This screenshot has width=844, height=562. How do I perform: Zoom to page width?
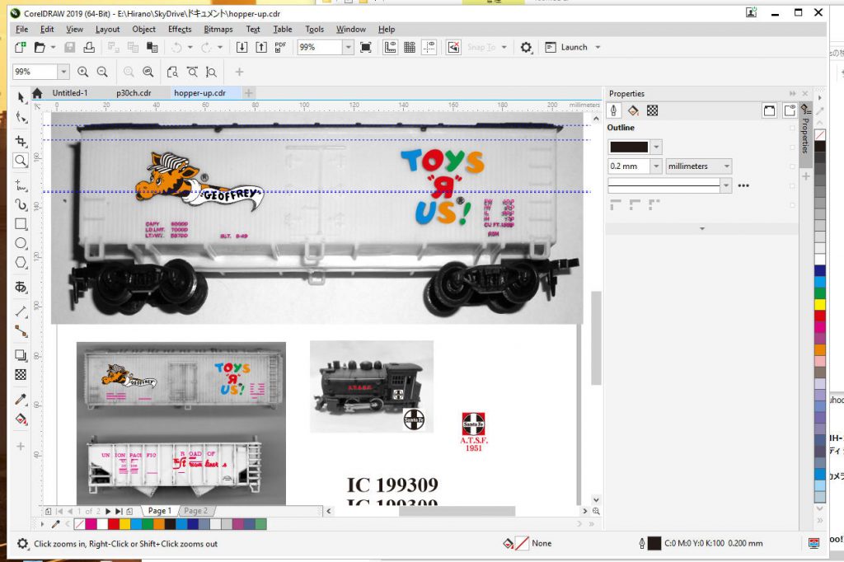(x=192, y=72)
